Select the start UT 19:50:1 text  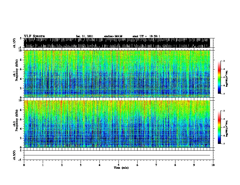pyautogui.click(x=146, y=36)
